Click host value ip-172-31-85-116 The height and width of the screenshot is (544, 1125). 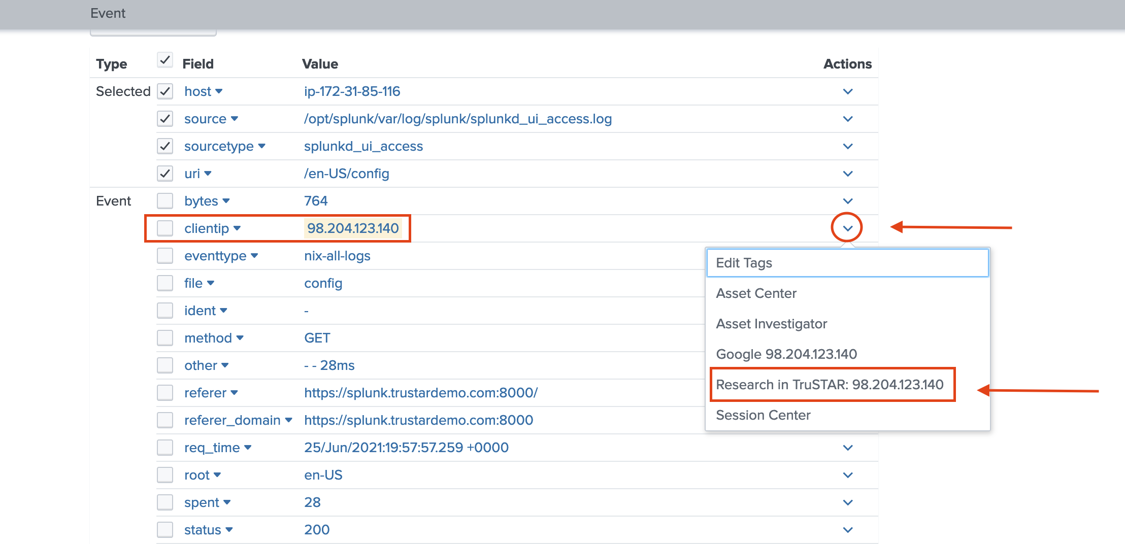tap(352, 91)
